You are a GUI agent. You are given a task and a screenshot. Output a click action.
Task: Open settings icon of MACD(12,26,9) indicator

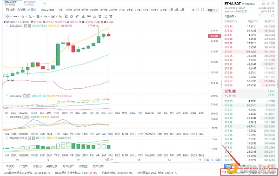[29, 138]
